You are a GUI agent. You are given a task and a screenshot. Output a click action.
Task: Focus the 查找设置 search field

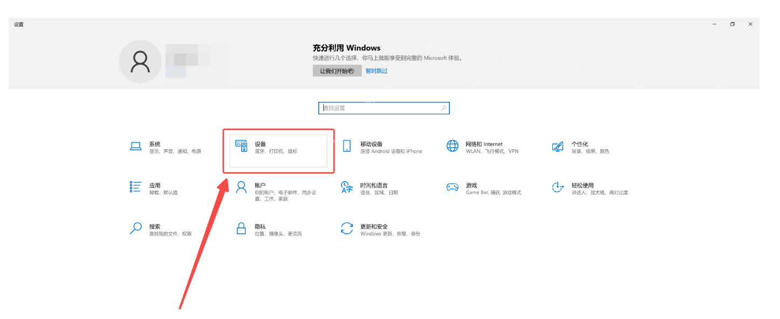[384, 108]
